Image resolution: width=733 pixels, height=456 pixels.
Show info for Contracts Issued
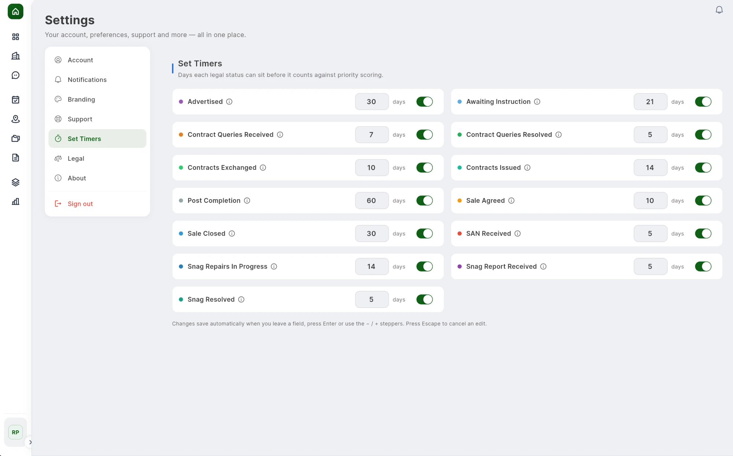coord(527,168)
